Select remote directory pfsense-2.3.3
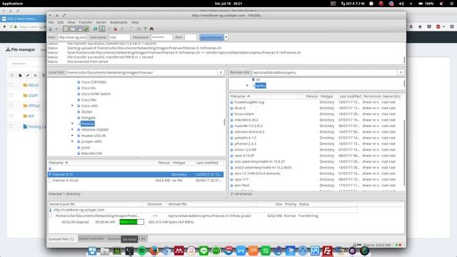 coord(245,143)
